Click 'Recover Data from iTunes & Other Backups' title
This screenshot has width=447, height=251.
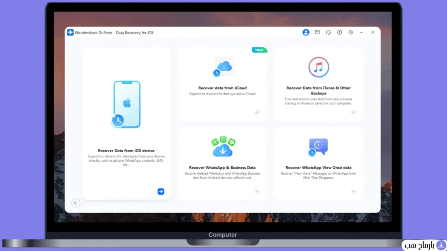pyautogui.click(x=318, y=91)
